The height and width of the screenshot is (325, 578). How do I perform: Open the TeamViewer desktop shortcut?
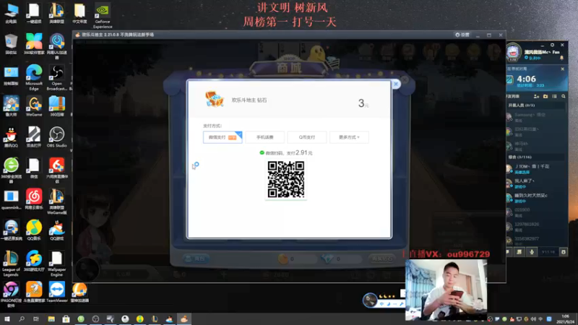click(x=57, y=292)
